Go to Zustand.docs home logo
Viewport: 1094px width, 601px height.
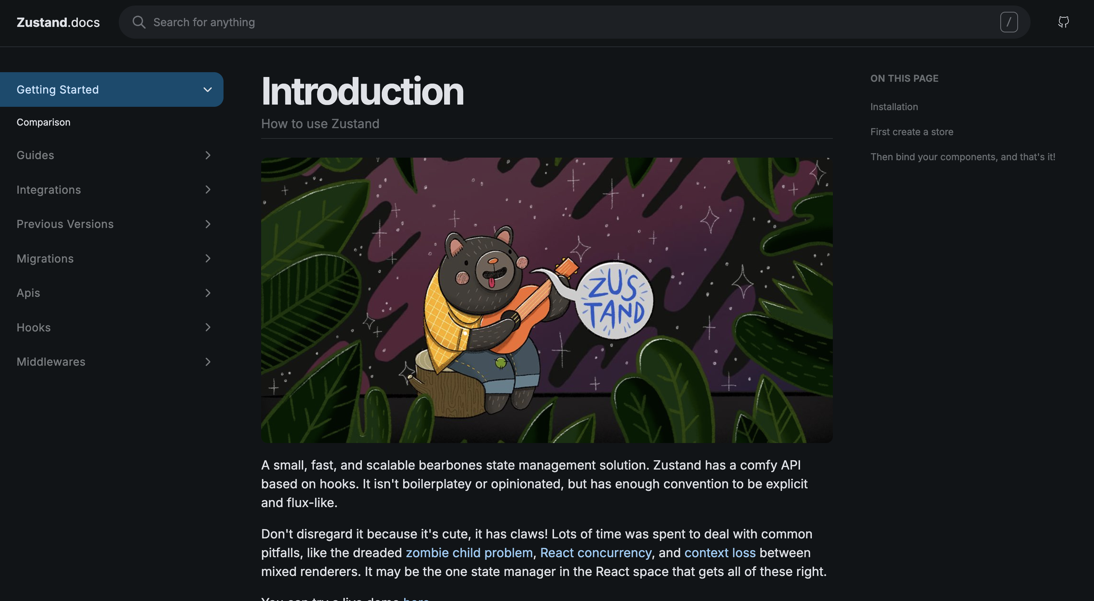(x=58, y=22)
